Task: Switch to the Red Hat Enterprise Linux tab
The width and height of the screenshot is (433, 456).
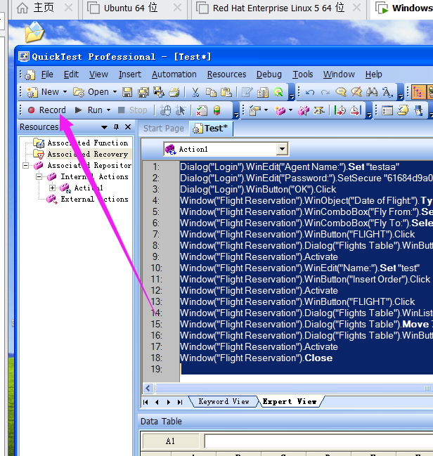Action: click(x=278, y=8)
